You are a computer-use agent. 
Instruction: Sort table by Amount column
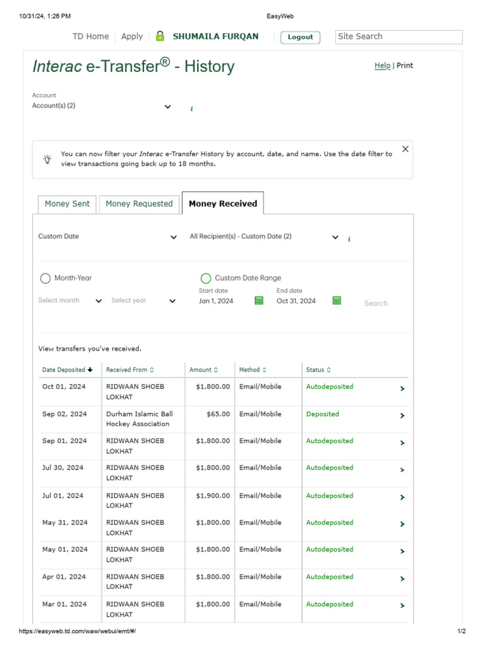pyautogui.click(x=203, y=370)
